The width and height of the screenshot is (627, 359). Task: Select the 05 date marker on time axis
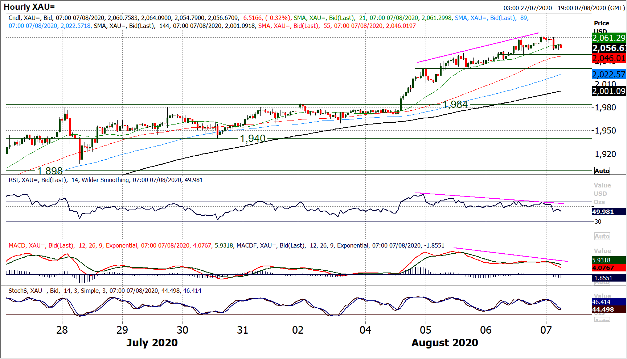425,330
